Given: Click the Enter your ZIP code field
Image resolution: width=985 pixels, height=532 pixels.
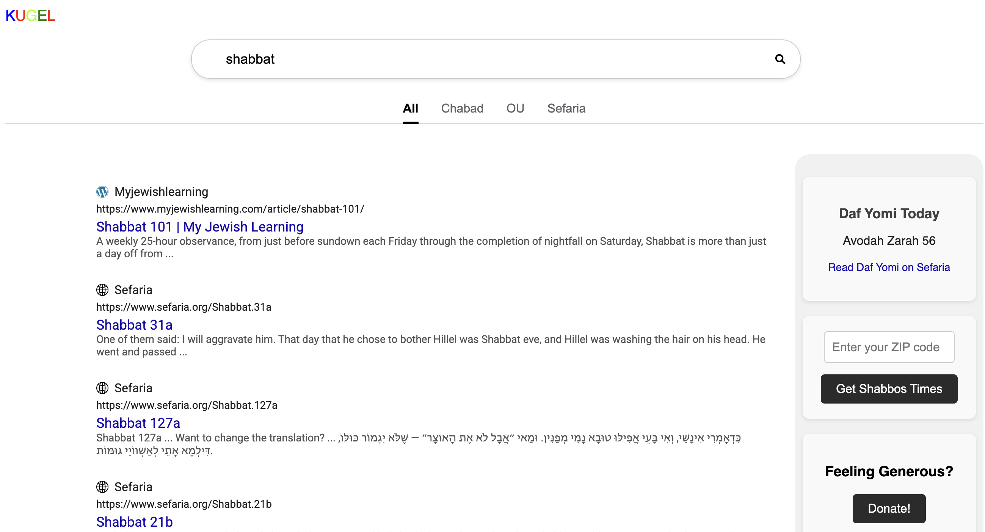Looking at the screenshot, I should [889, 347].
